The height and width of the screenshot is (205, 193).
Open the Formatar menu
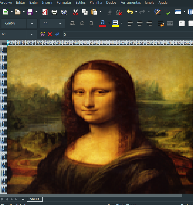[64, 3]
